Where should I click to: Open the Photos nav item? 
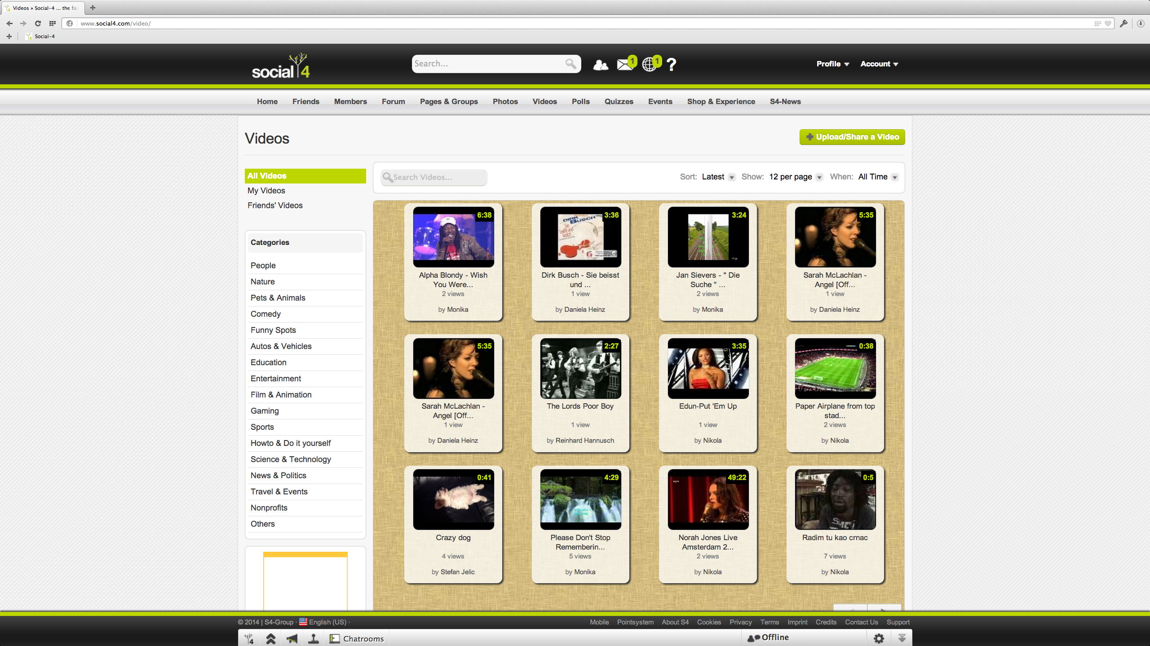click(505, 101)
